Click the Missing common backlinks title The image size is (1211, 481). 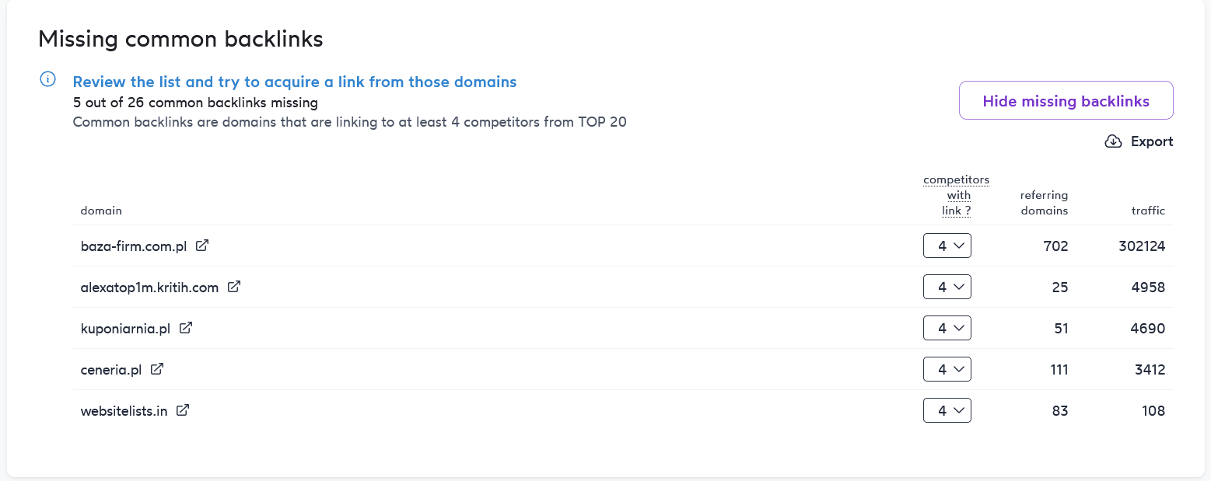click(x=180, y=40)
